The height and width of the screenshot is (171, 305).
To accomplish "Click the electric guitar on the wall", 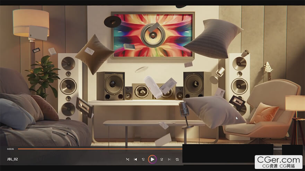I will click(268, 71).
